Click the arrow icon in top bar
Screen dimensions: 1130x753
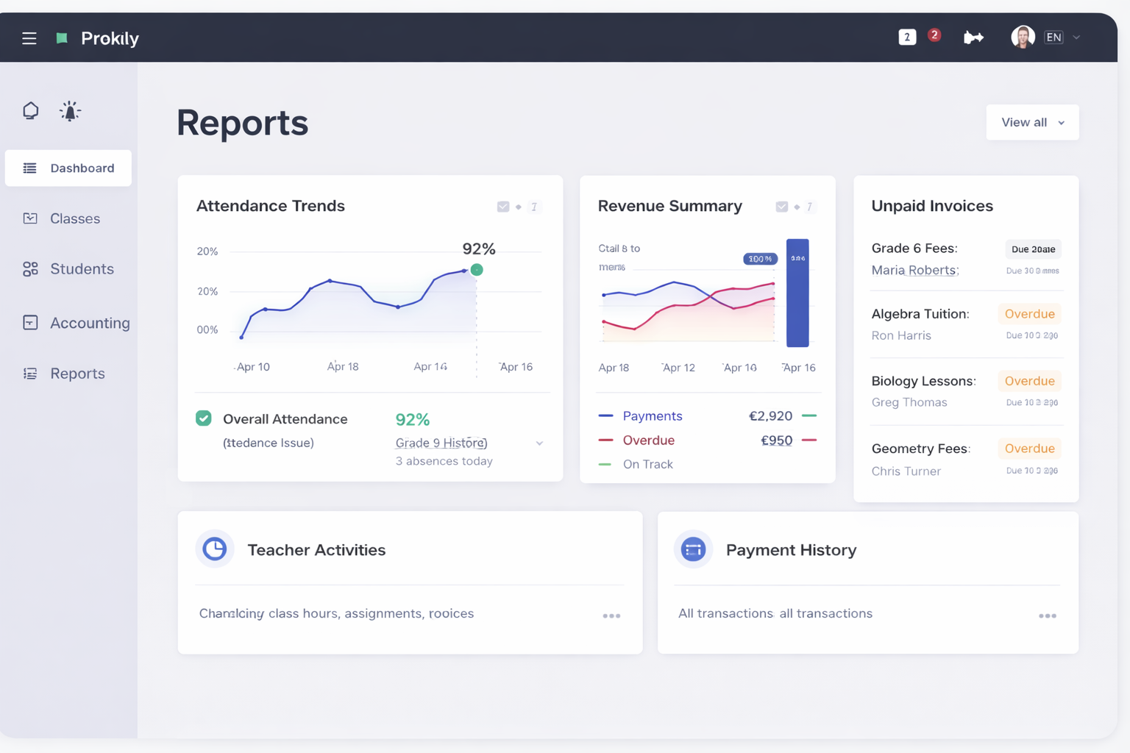(973, 38)
